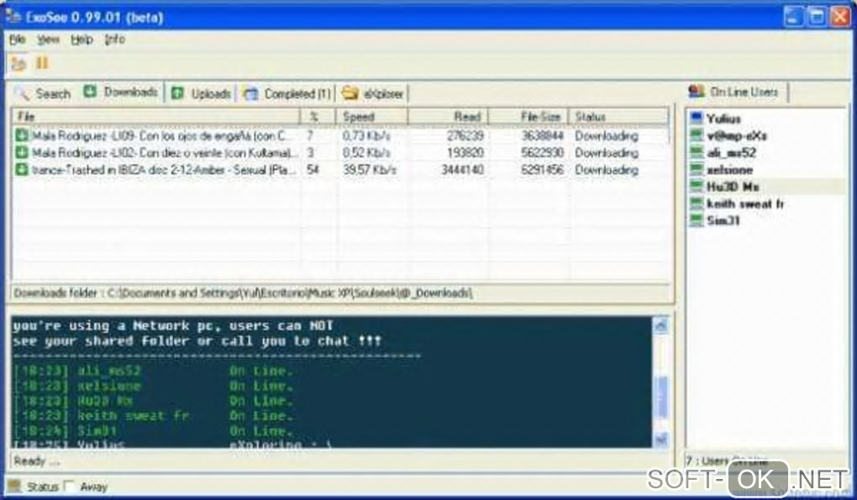Click the 39,57 Kb/s speed cell
This screenshot has height=500, width=857.
pos(370,170)
